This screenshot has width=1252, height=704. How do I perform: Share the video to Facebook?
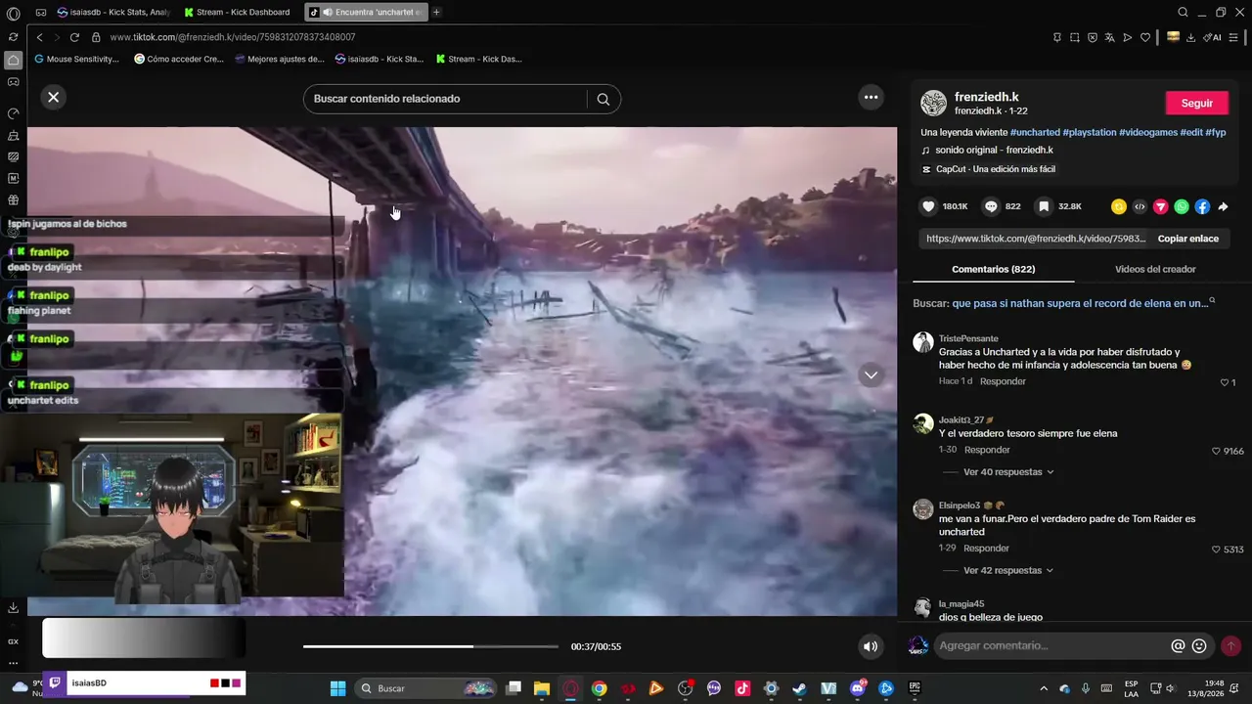point(1202,206)
